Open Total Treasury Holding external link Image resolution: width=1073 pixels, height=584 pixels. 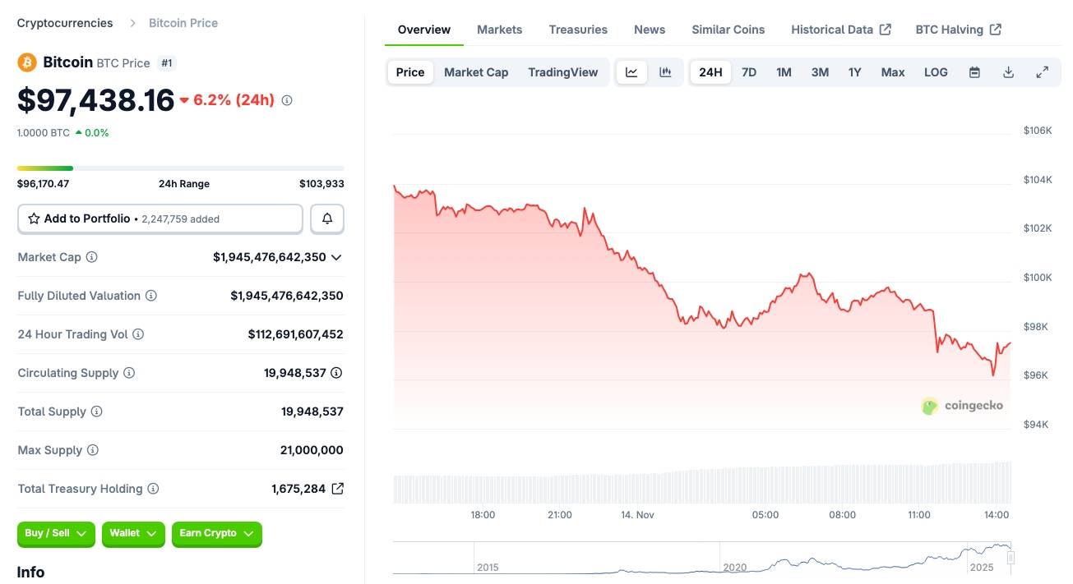337,488
